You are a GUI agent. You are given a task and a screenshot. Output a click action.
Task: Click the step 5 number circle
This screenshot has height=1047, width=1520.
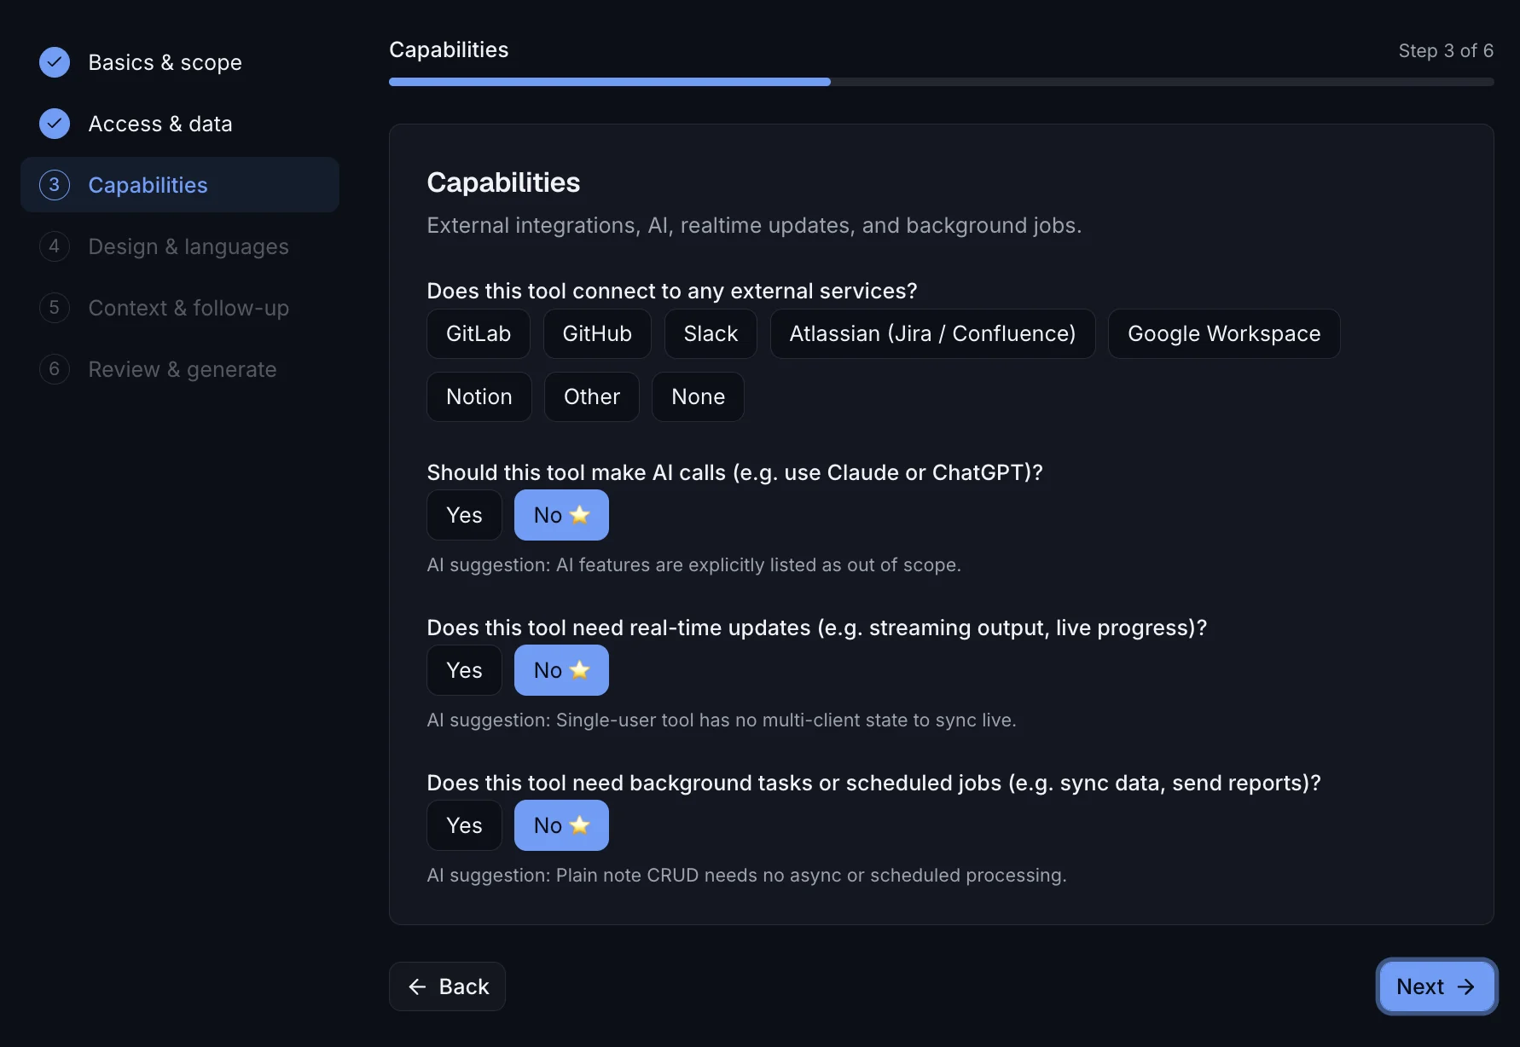(x=55, y=308)
